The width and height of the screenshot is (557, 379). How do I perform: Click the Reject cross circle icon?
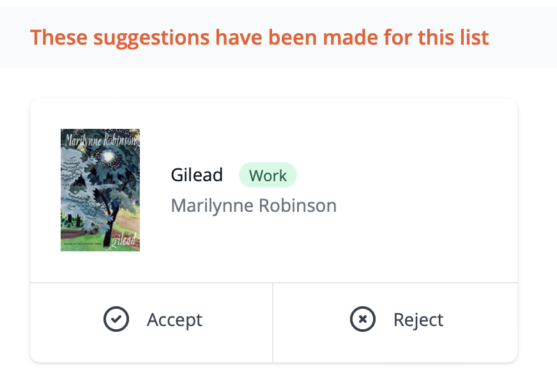(363, 319)
